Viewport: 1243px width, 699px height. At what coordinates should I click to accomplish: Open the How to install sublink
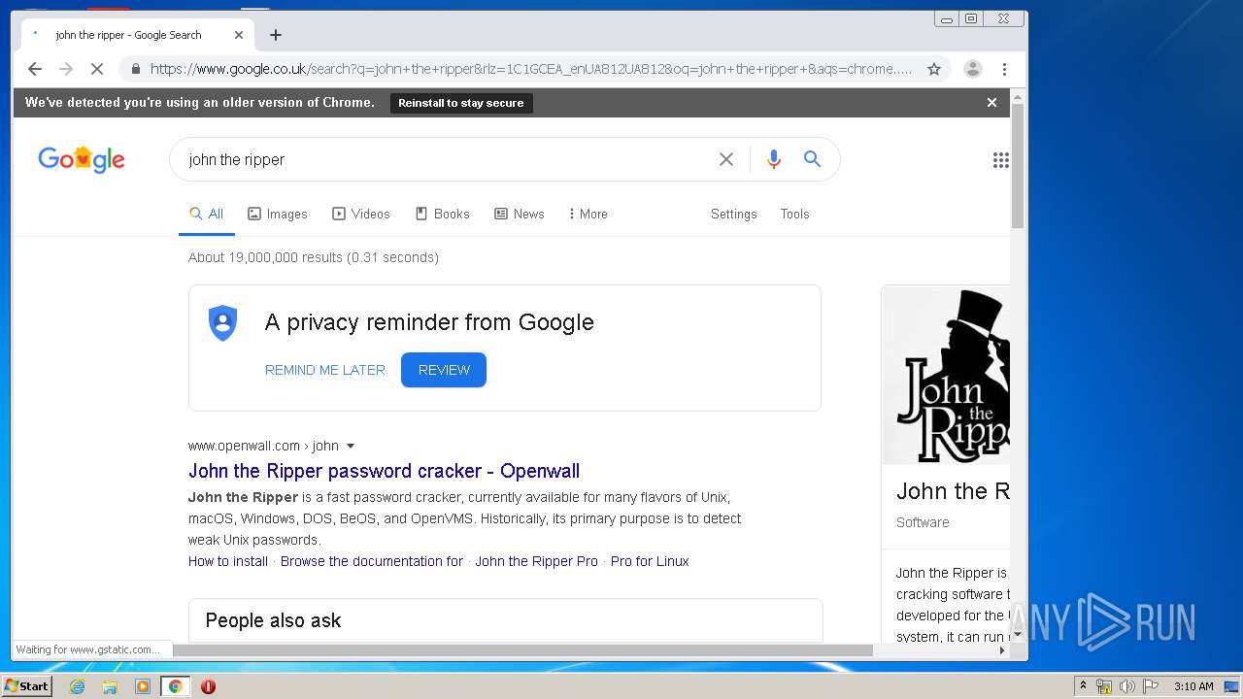tap(228, 561)
